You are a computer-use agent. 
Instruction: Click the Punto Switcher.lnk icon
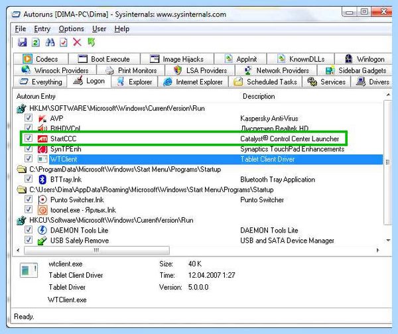42,200
